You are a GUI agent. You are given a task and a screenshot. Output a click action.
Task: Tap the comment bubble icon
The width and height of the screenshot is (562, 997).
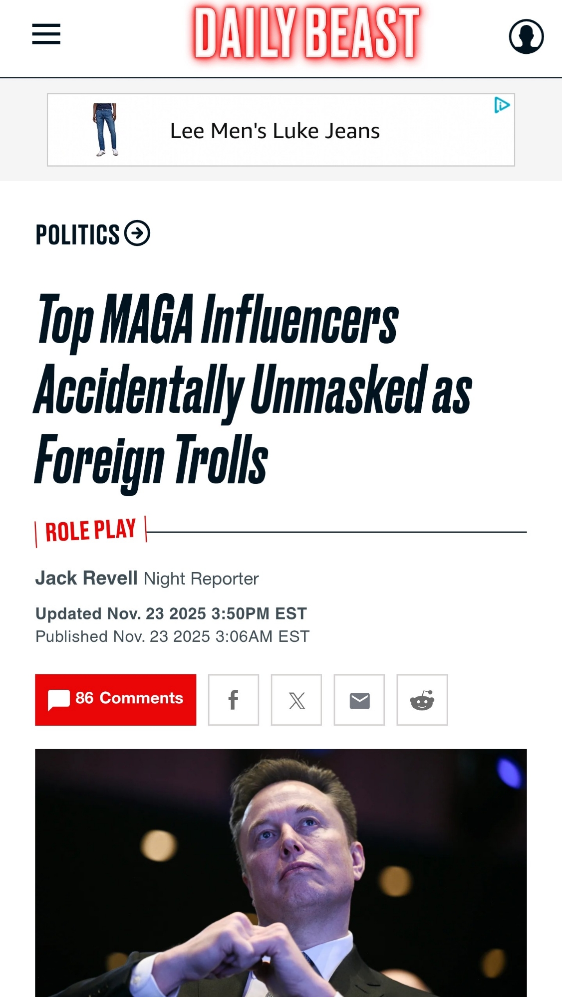(59, 699)
